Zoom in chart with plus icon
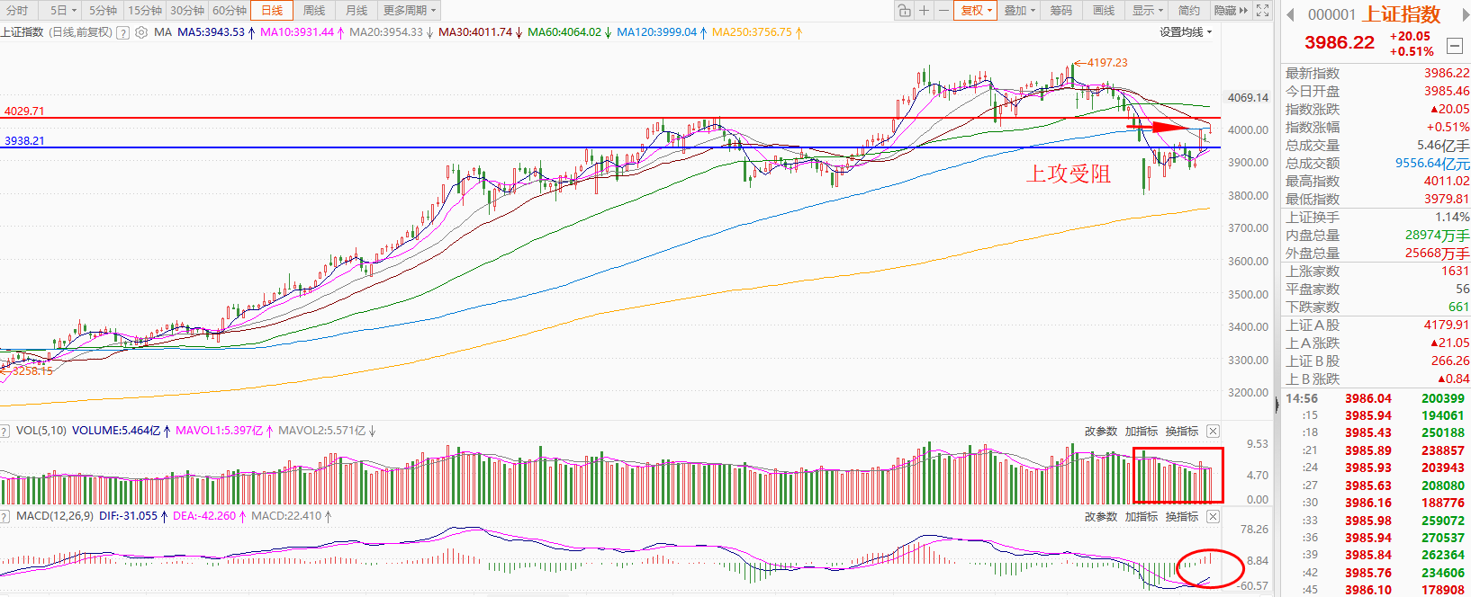Image resolution: width=1471 pixels, height=597 pixels. click(x=924, y=11)
